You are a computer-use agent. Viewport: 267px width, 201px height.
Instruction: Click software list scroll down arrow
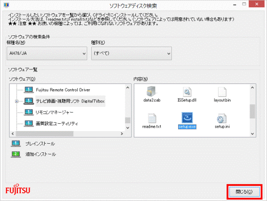[x=128, y=128]
